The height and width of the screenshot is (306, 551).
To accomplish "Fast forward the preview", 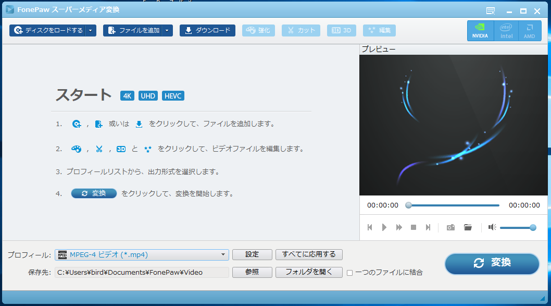I will click(x=399, y=228).
